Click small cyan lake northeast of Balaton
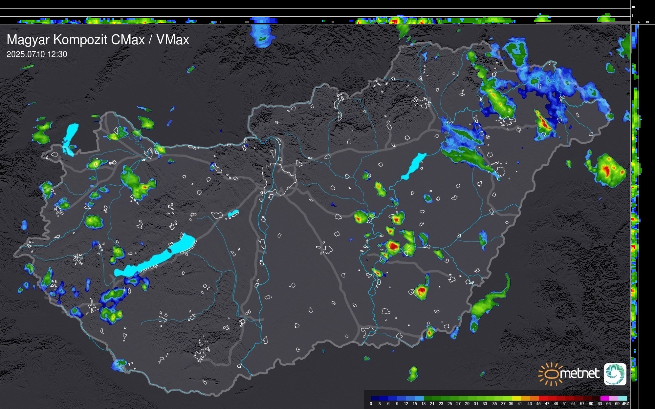The width and height of the screenshot is (655, 409). (233, 214)
